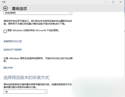This screenshot has width=125, height=97.
Task: Open the 隐私声明 privacy statement link
Action: 8,68
